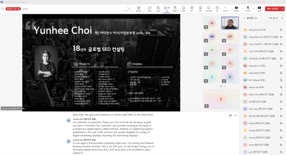Open meeting Notes (노트)
Screen dimensions: 286x155
point(200,9)
